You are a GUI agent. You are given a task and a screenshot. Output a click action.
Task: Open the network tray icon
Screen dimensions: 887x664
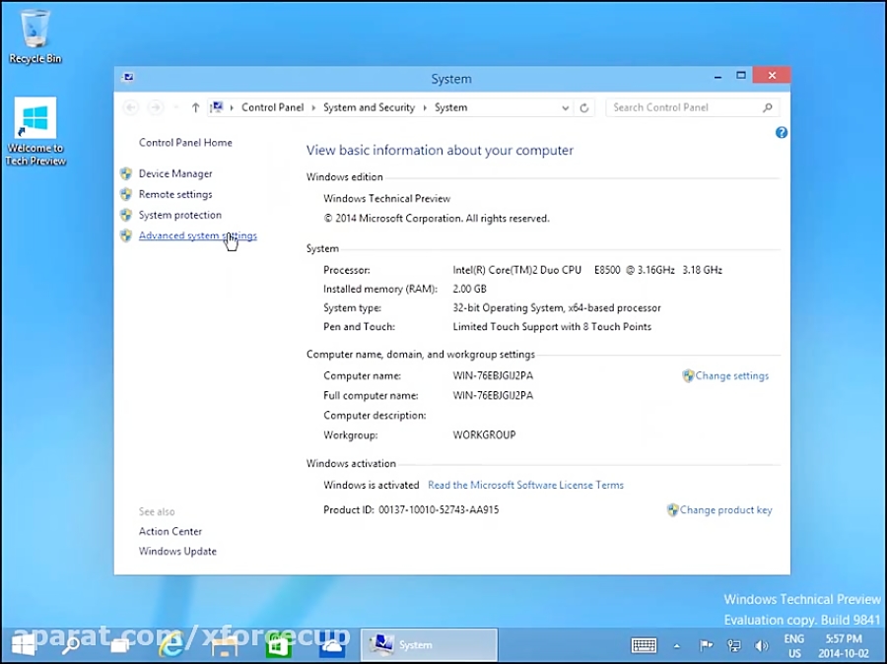pos(733,645)
